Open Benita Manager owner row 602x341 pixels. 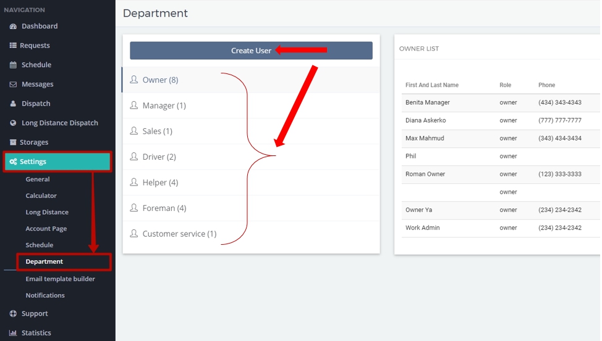click(501, 103)
